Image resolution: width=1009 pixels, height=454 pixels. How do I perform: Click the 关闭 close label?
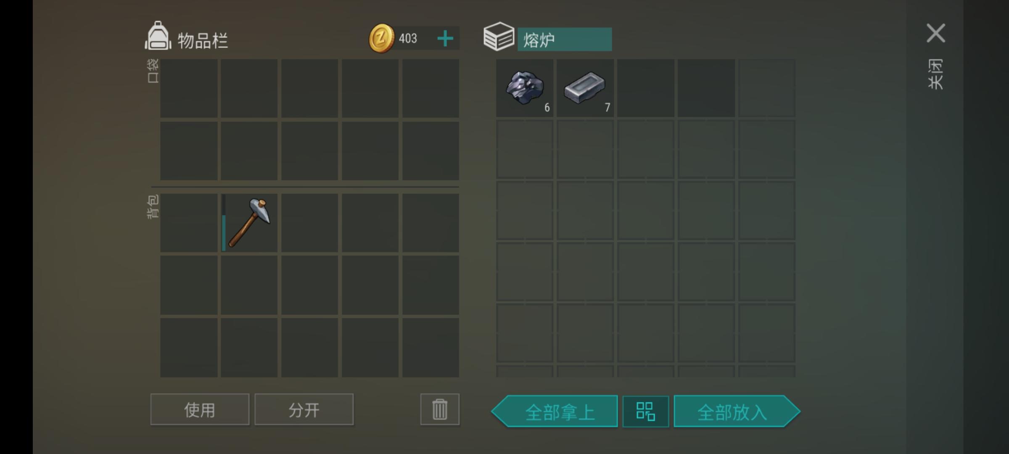tap(935, 74)
